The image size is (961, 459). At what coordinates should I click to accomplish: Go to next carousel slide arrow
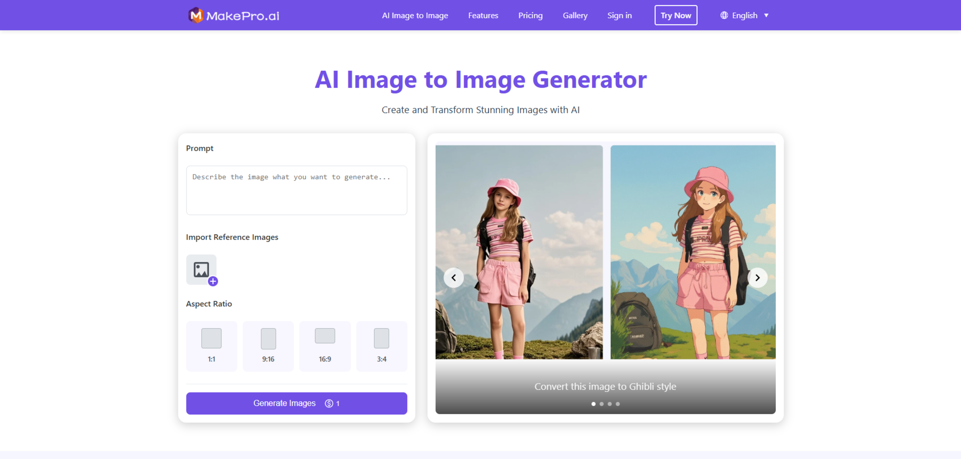757,278
